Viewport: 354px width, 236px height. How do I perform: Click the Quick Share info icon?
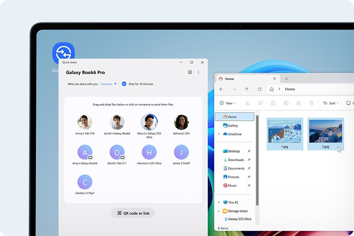(x=190, y=72)
